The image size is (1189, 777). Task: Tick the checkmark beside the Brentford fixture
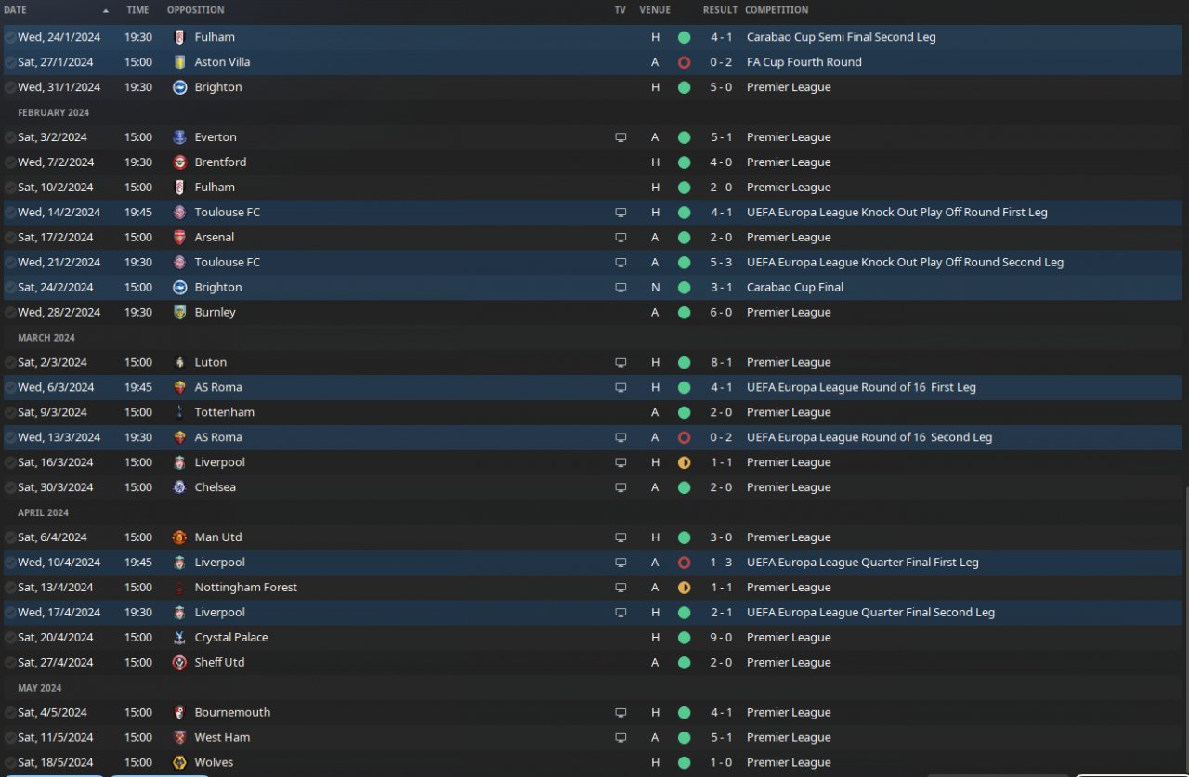pyautogui.click(x=9, y=162)
